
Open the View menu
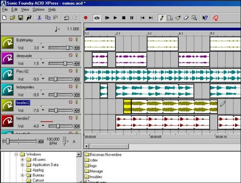(25, 10)
